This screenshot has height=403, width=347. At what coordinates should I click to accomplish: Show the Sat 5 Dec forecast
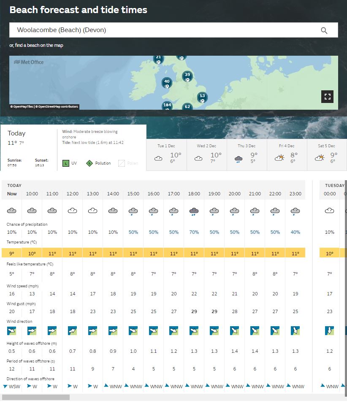point(326,155)
